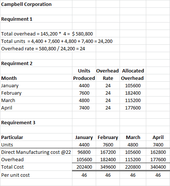The image size is (170, 186).
Task: Select January units 4400 in Requirement 3
Action: 84,145
